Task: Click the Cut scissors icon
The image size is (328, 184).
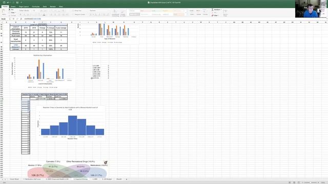Action: pos(10,10)
